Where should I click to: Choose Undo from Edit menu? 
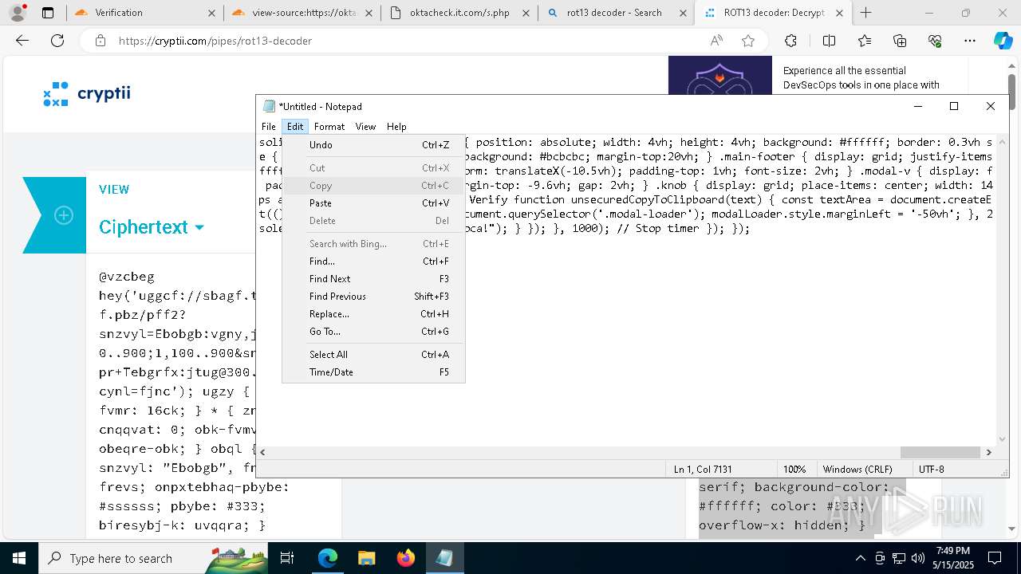click(x=373, y=145)
